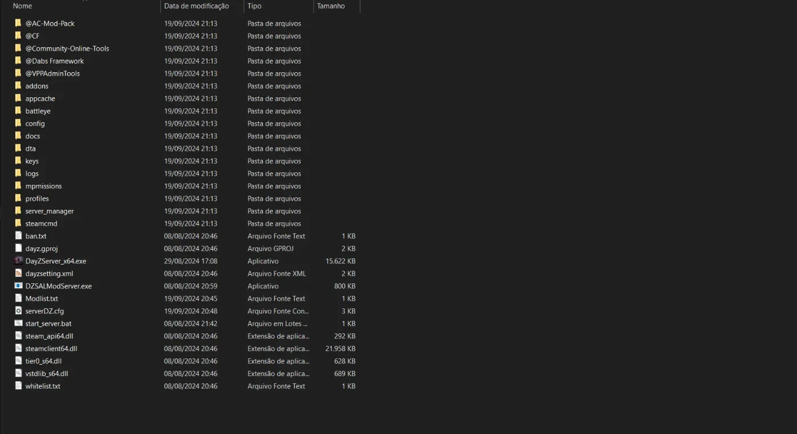Click the @AC-Mod-Pack folder icon
797x434 pixels.
(x=18, y=23)
